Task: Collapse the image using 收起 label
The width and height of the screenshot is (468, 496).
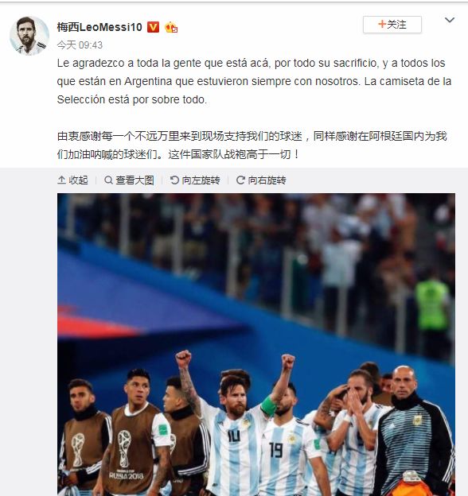Action: point(78,180)
